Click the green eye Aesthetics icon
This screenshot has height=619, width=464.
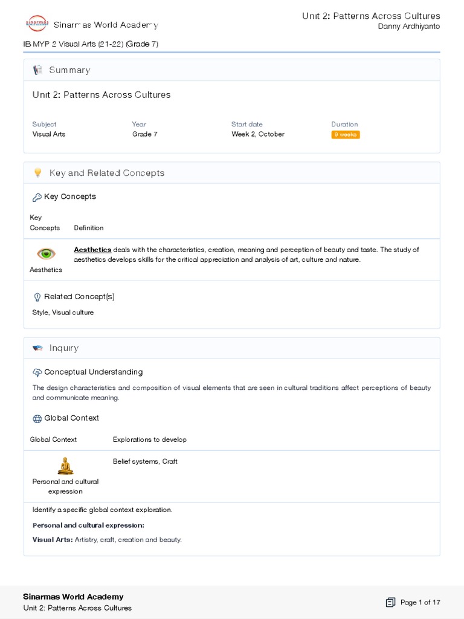point(46,254)
